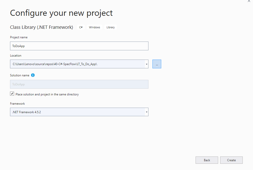
Task: Click the Framework field label
Action: coord(17,104)
